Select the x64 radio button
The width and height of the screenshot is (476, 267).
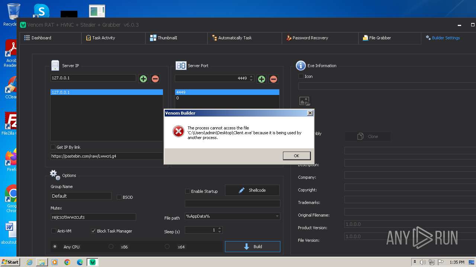click(167, 247)
